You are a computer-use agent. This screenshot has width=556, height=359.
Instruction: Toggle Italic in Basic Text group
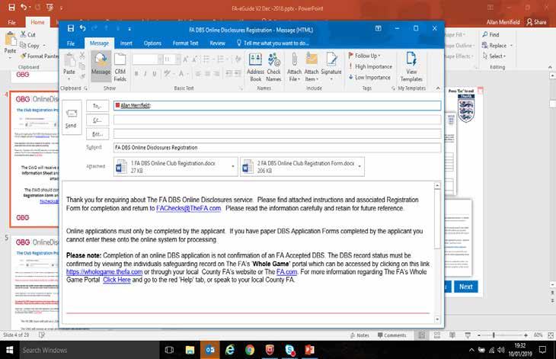145,74
